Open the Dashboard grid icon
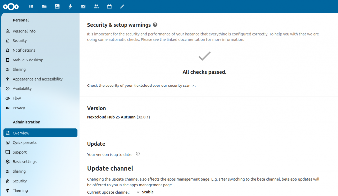Screen dimensions: 338x196 [31, 6]
